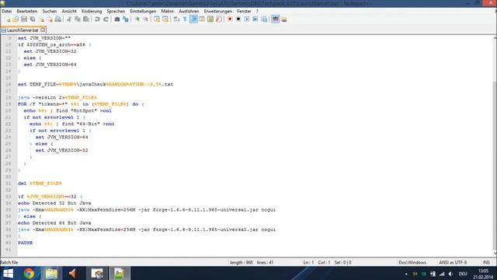Click the Save All toolbar icon
Image resolution: width=497 pixels, height=280 pixels.
[33, 19]
